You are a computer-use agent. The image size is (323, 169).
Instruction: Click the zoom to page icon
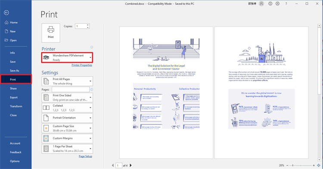click(319, 165)
